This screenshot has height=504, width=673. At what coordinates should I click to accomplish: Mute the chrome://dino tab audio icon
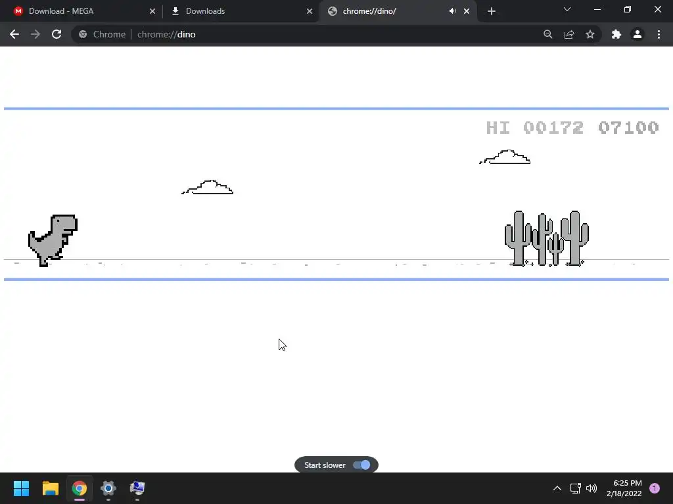pos(452,11)
